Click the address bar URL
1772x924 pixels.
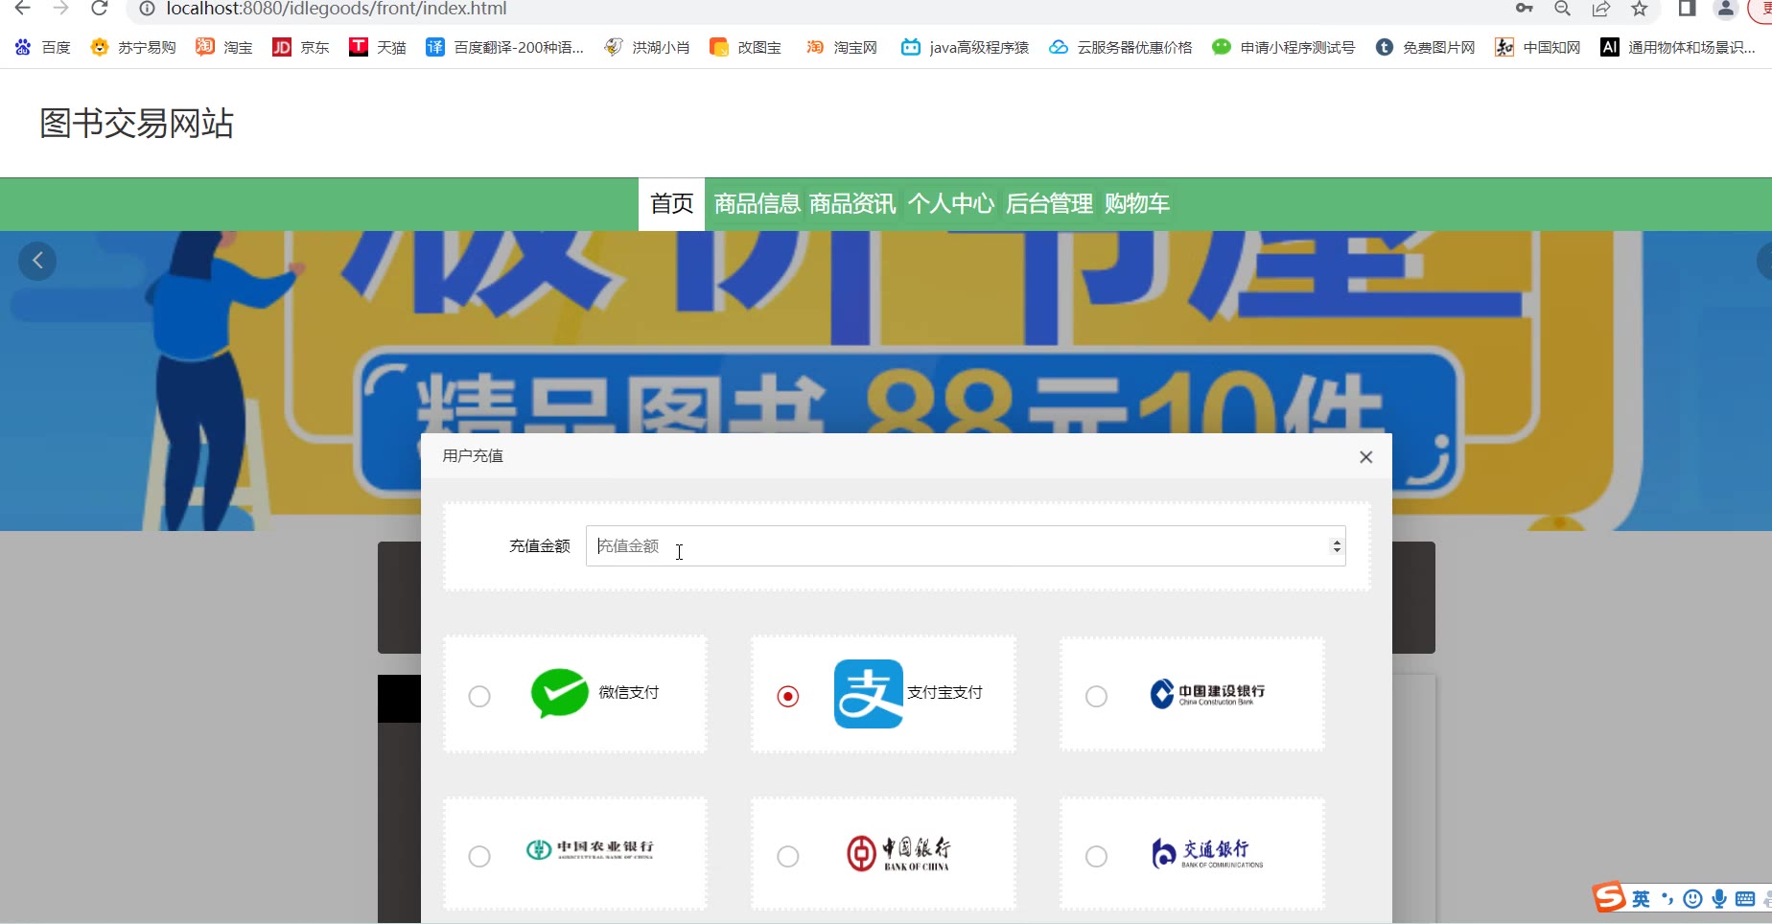point(337,9)
